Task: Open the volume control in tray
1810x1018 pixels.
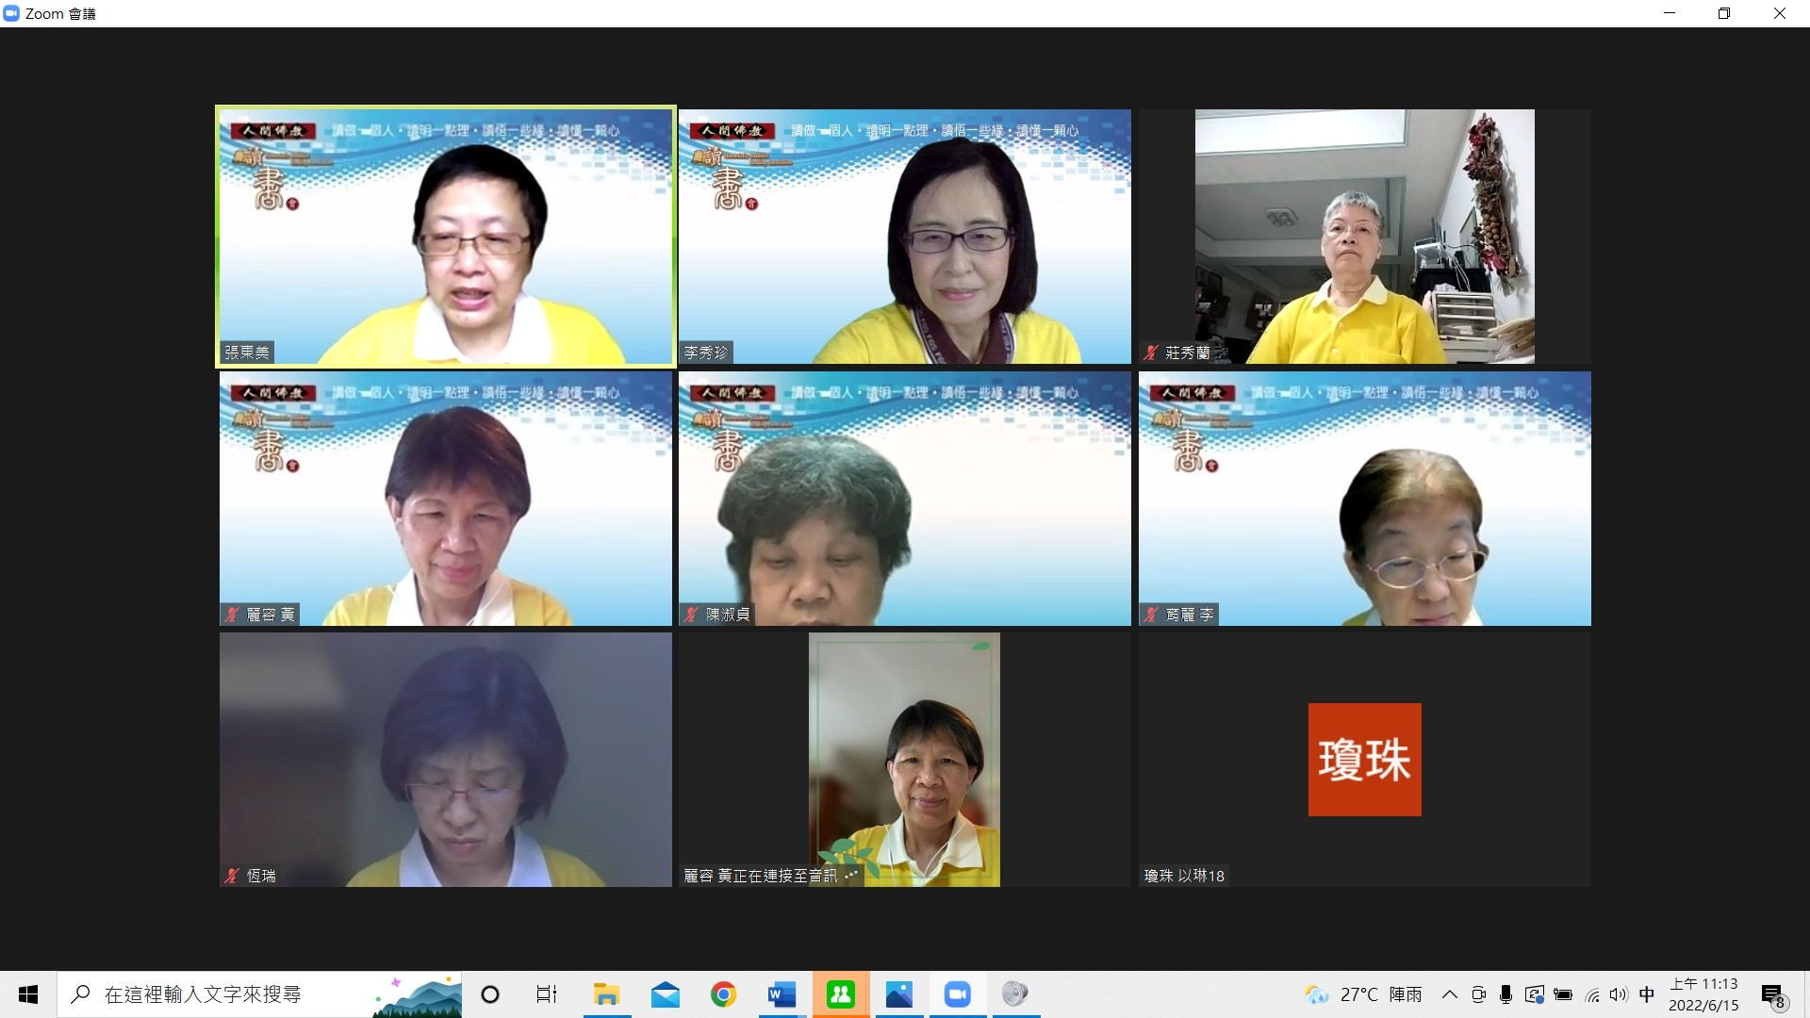Action: coord(1619,994)
